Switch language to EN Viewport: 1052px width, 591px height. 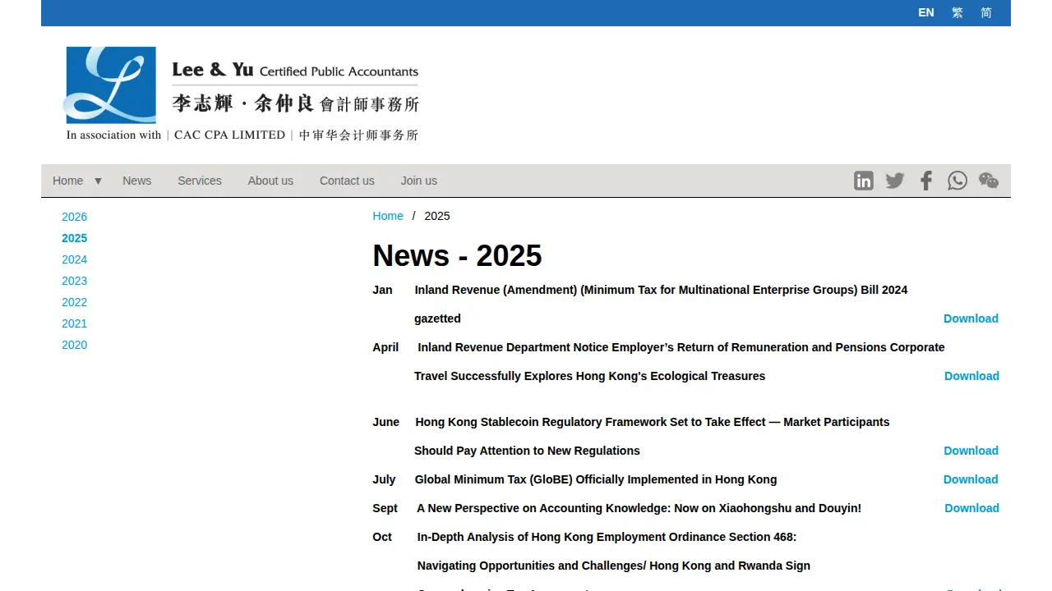(926, 12)
